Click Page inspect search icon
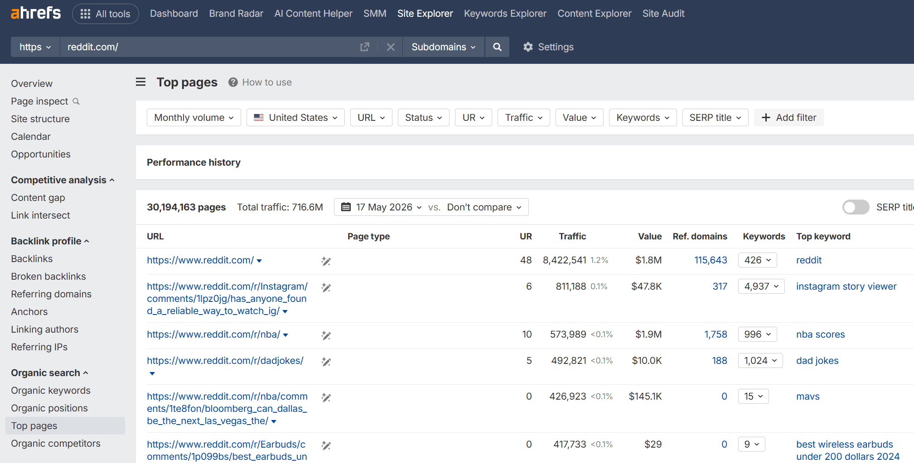914x463 pixels. click(76, 101)
